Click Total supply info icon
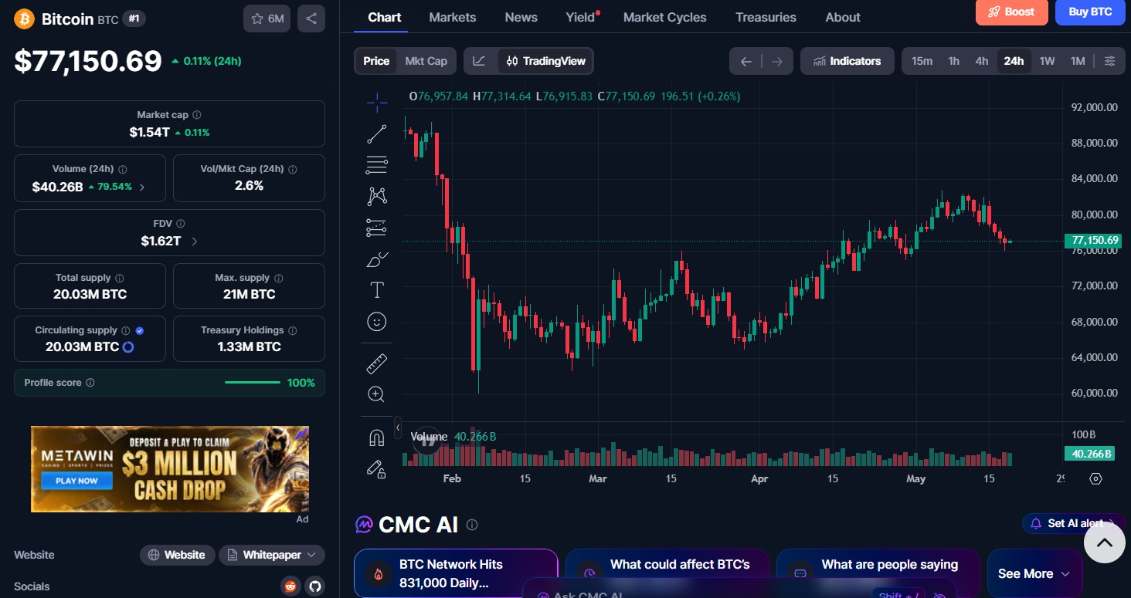 click(120, 278)
